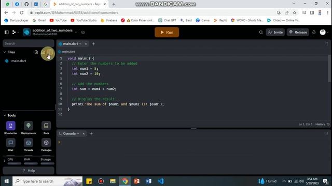Open main.dart in the file tree
Image resolution: width=332 pixels, height=186 pixels.
coord(19,61)
